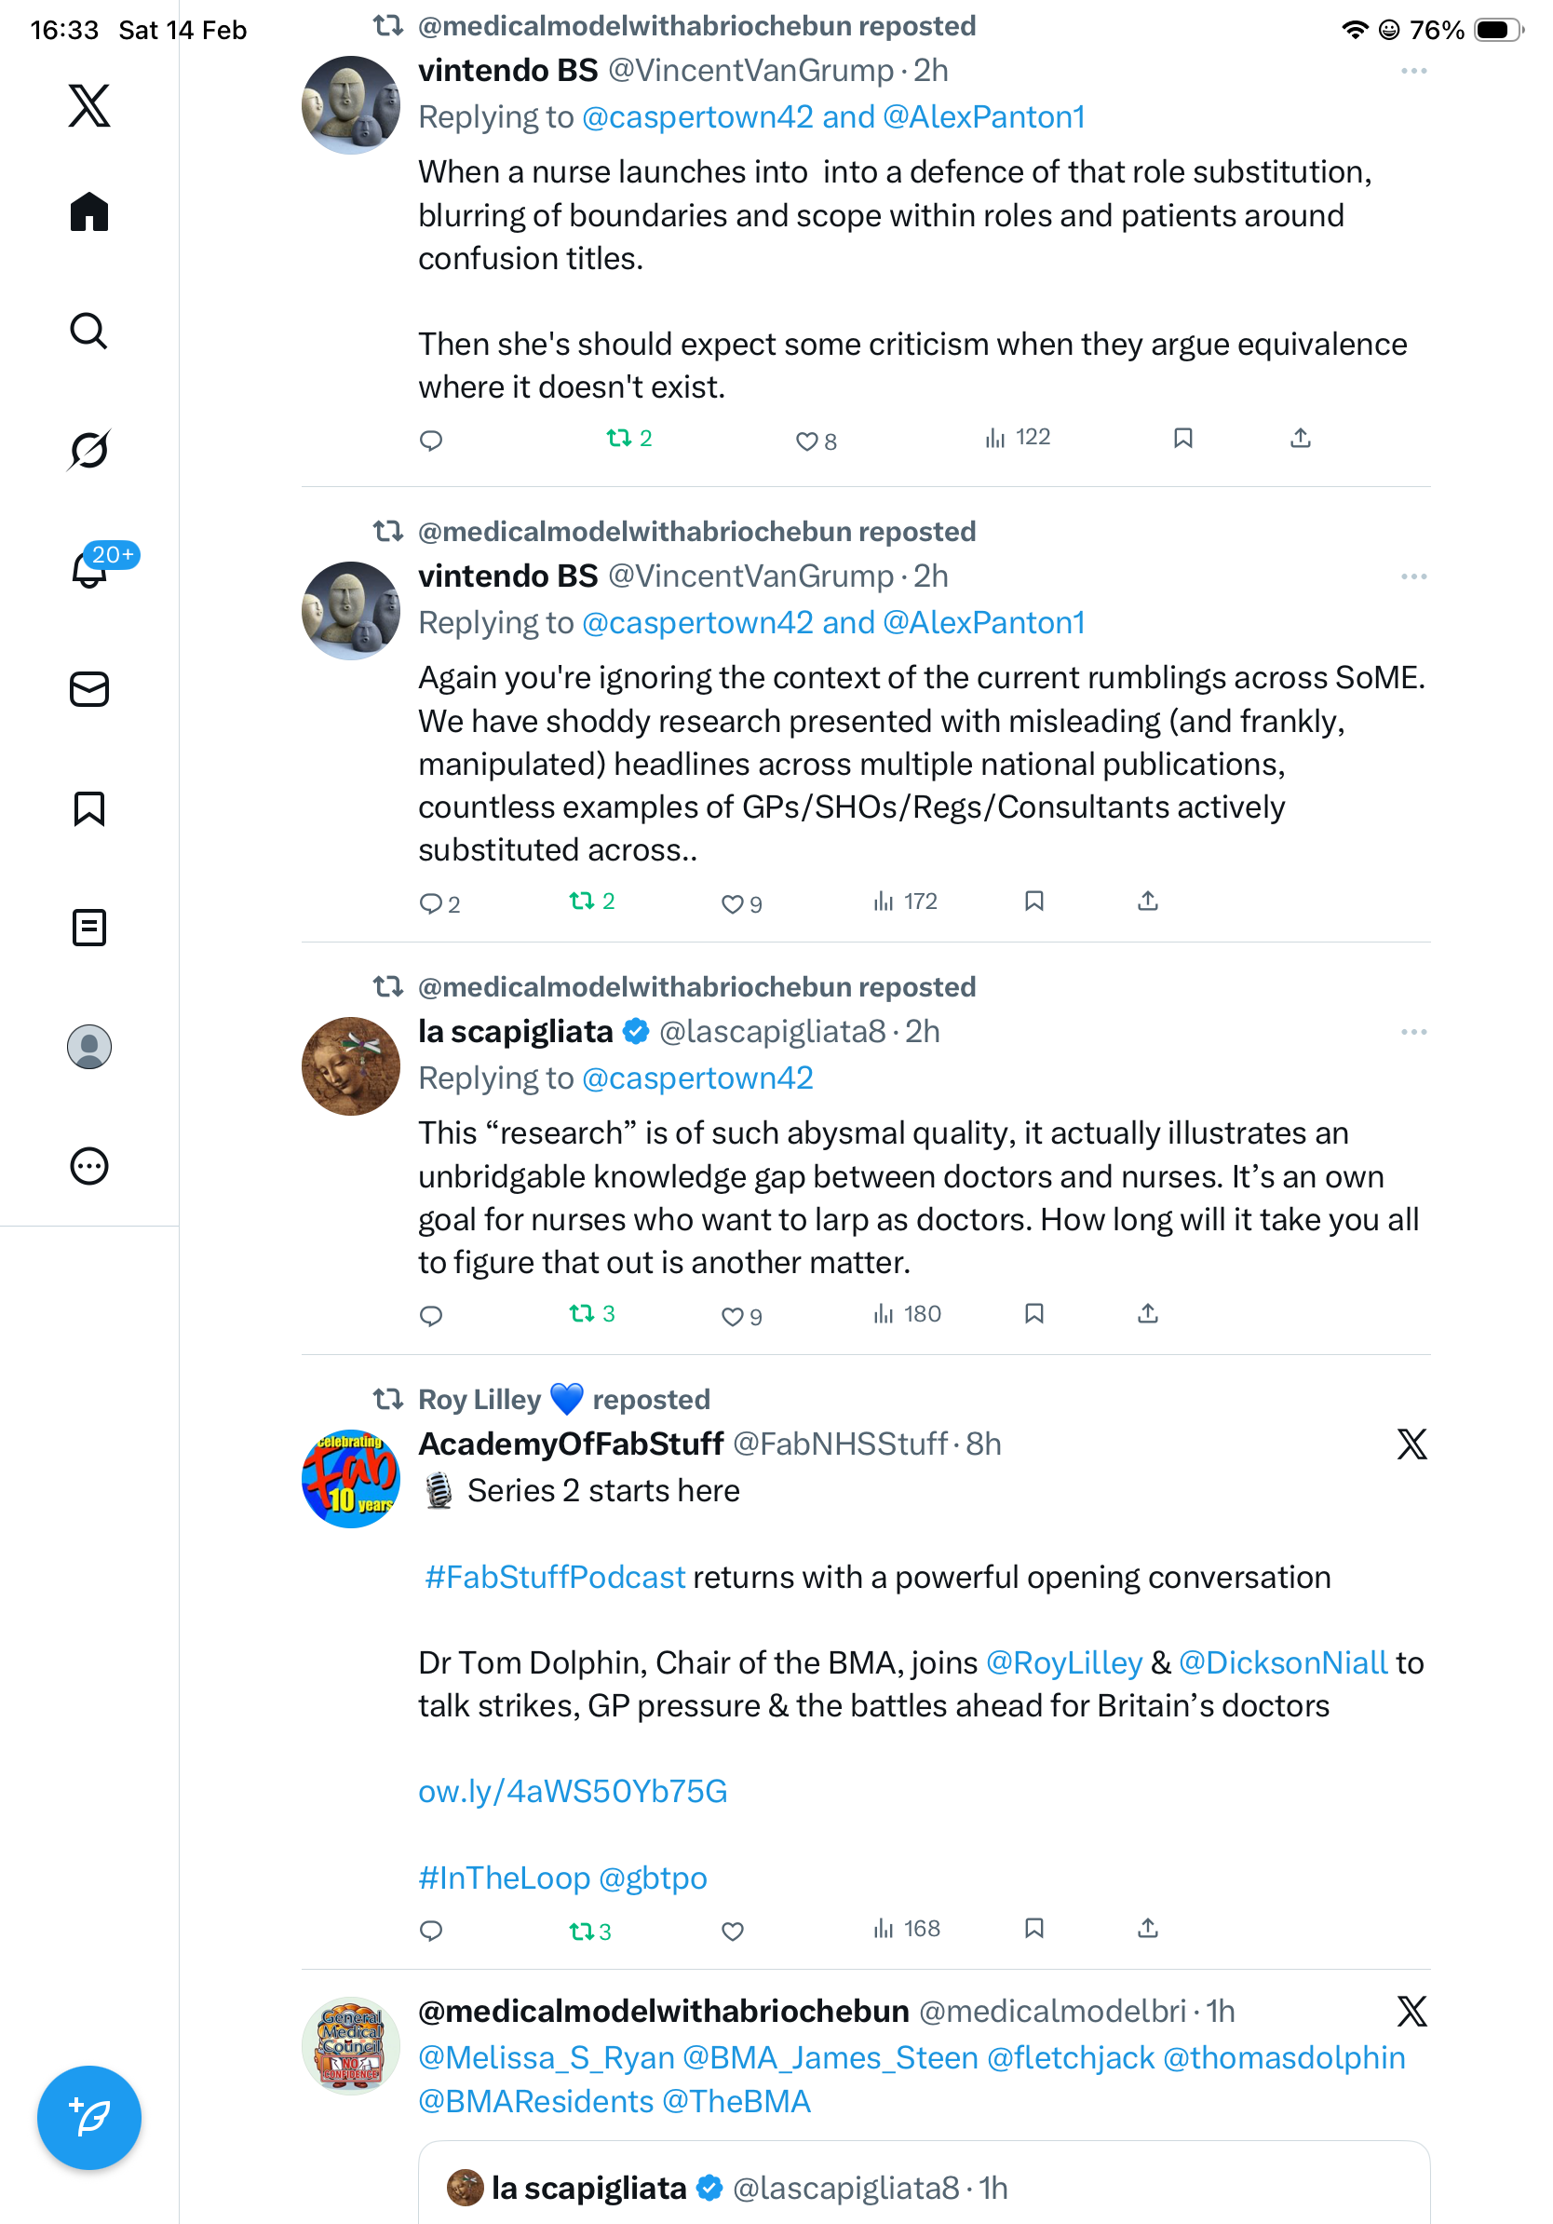
Task: Open more options on first vintendo BS post
Action: 1413,71
